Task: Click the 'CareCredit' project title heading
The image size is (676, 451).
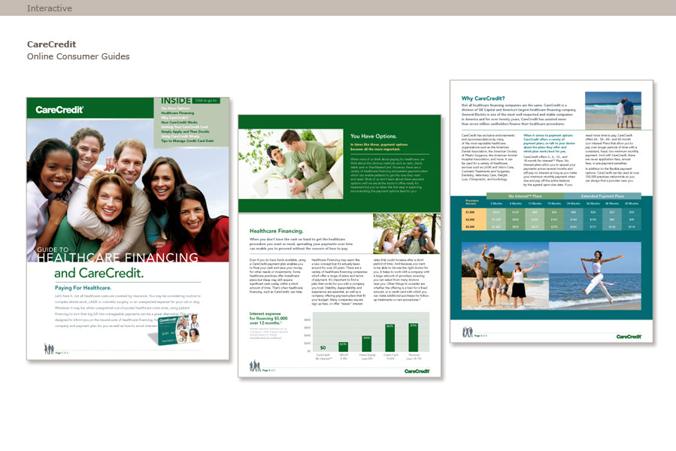Action: (x=51, y=44)
